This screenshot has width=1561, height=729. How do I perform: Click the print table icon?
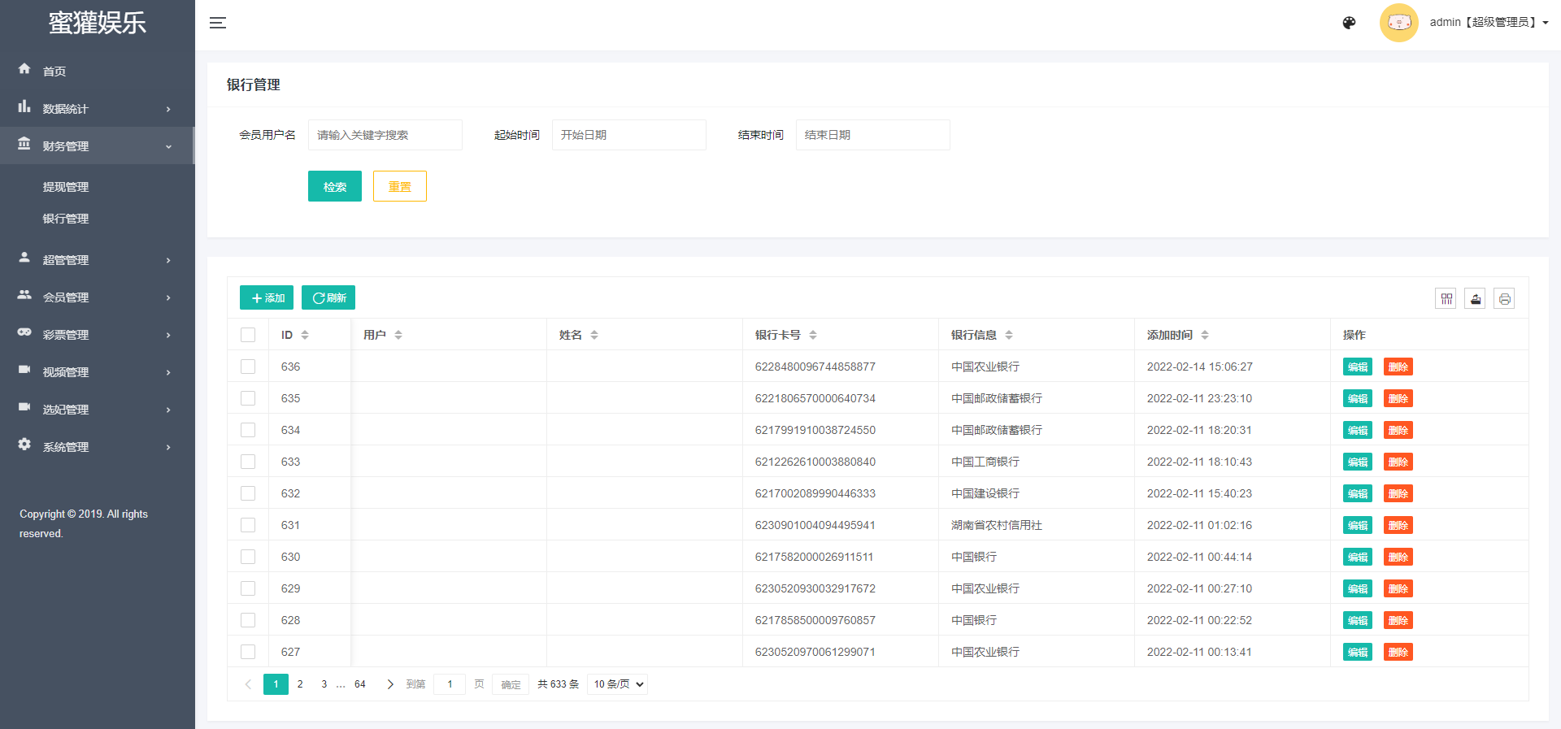coord(1504,299)
